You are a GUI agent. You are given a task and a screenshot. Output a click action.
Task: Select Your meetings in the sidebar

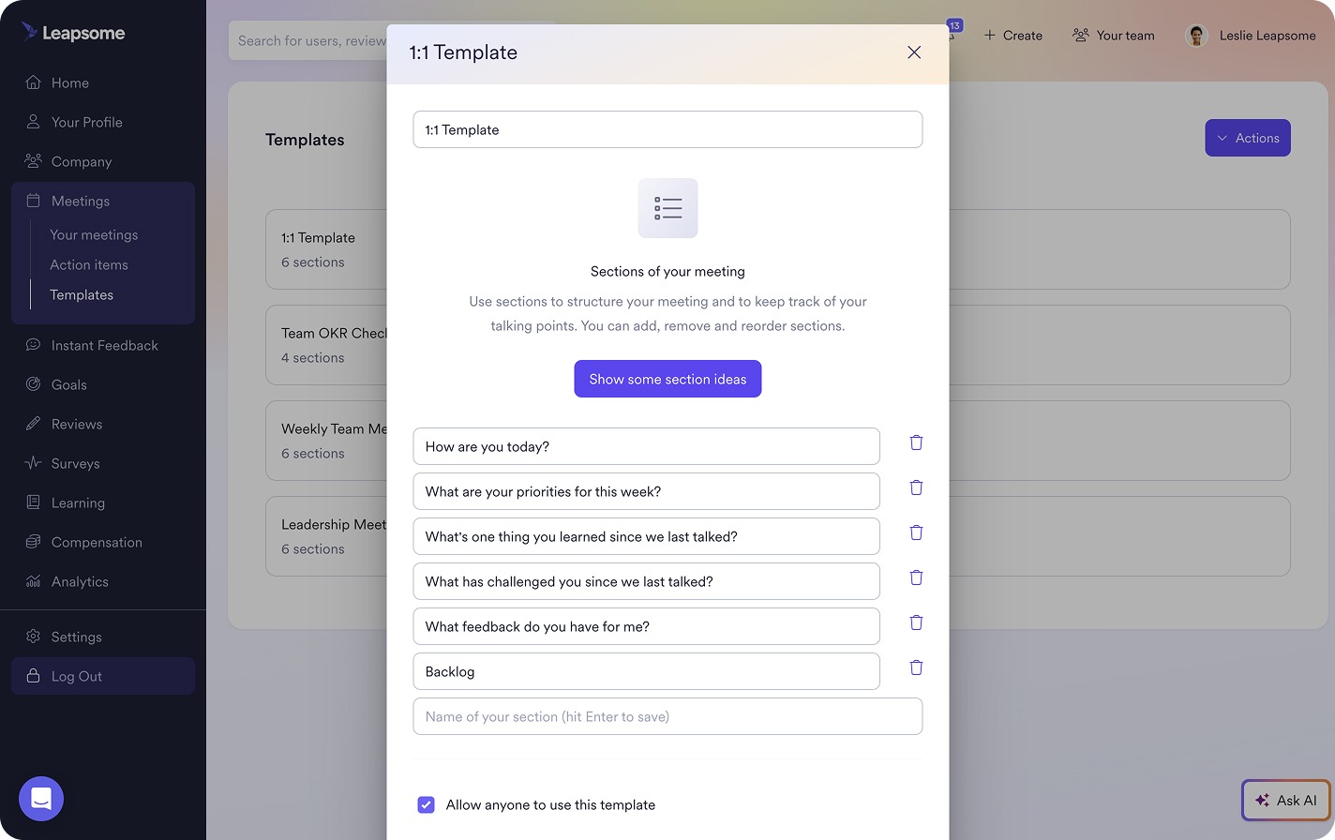[x=94, y=234]
